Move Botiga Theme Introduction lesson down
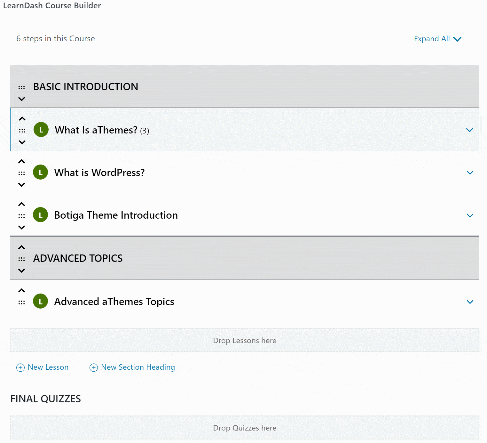The width and height of the screenshot is (487, 443). tap(21, 227)
